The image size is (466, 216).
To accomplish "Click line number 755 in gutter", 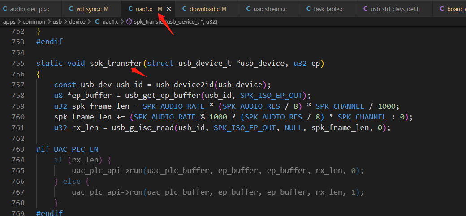I will [18, 63].
